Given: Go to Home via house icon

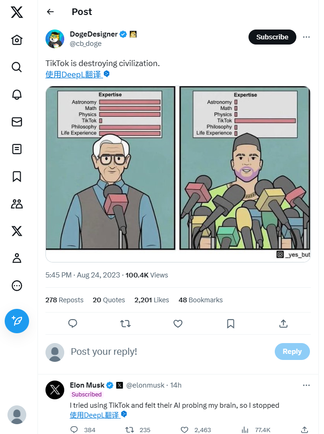Looking at the screenshot, I should tap(17, 40).
